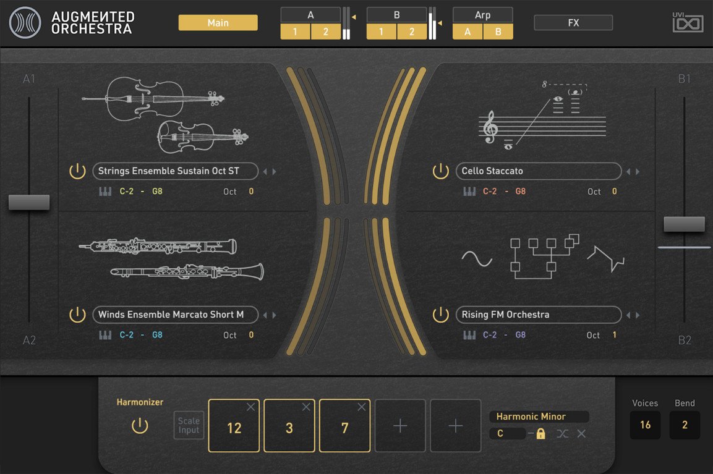Select next preset for Winds Ensemble Marcato
The width and height of the screenshot is (713, 474).
(x=274, y=315)
